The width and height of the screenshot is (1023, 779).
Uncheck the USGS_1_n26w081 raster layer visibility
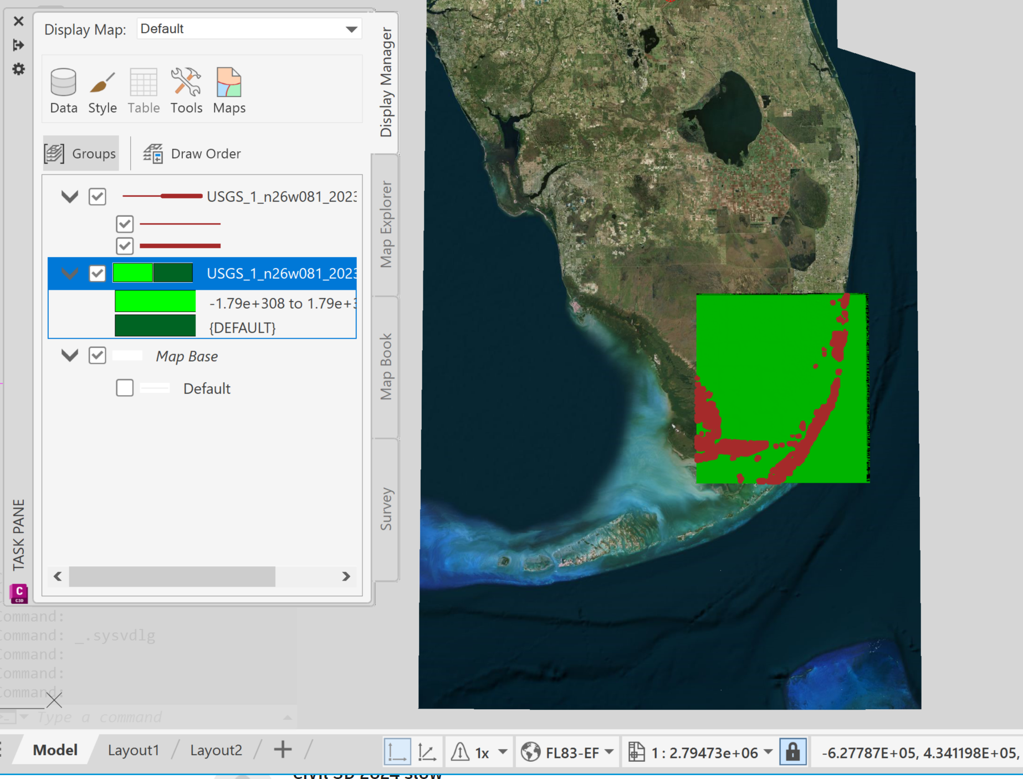pos(98,273)
